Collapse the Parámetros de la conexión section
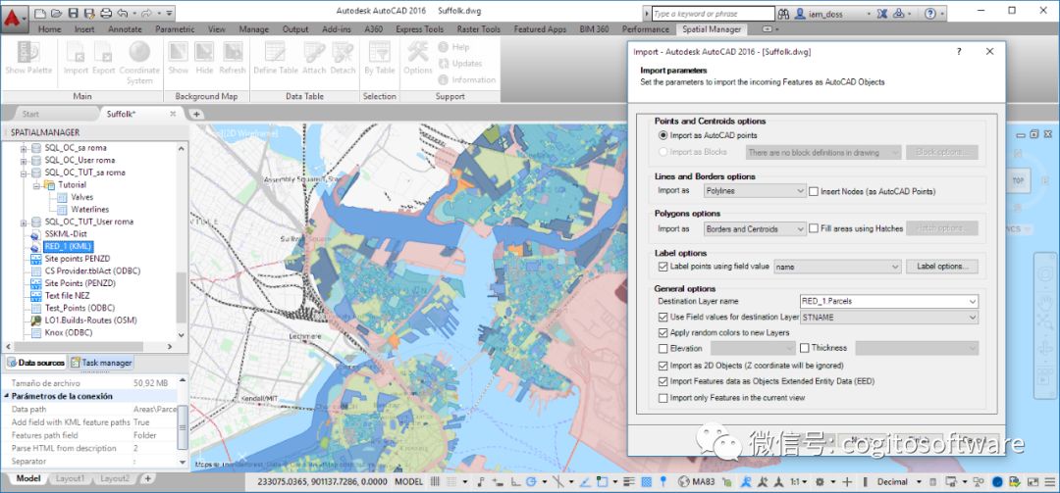The height and width of the screenshot is (493, 1060). [x=6, y=396]
